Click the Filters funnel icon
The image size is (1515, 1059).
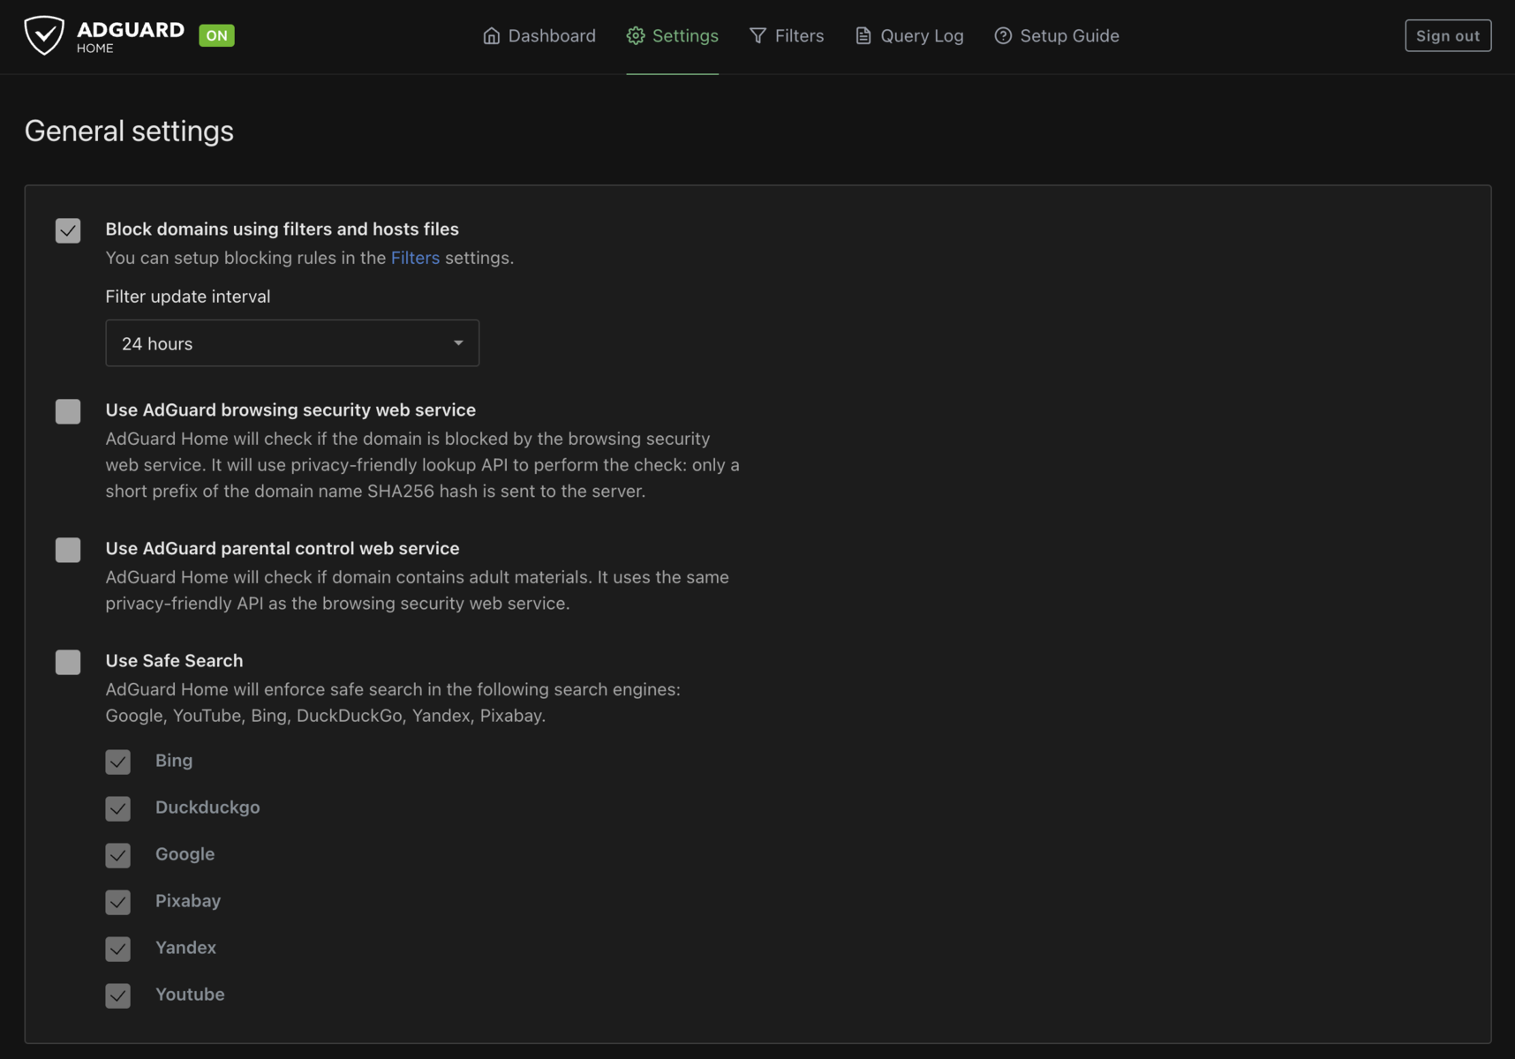758,36
